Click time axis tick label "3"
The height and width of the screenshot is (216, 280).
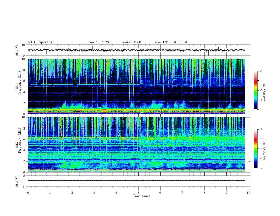[x=94, y=193]
